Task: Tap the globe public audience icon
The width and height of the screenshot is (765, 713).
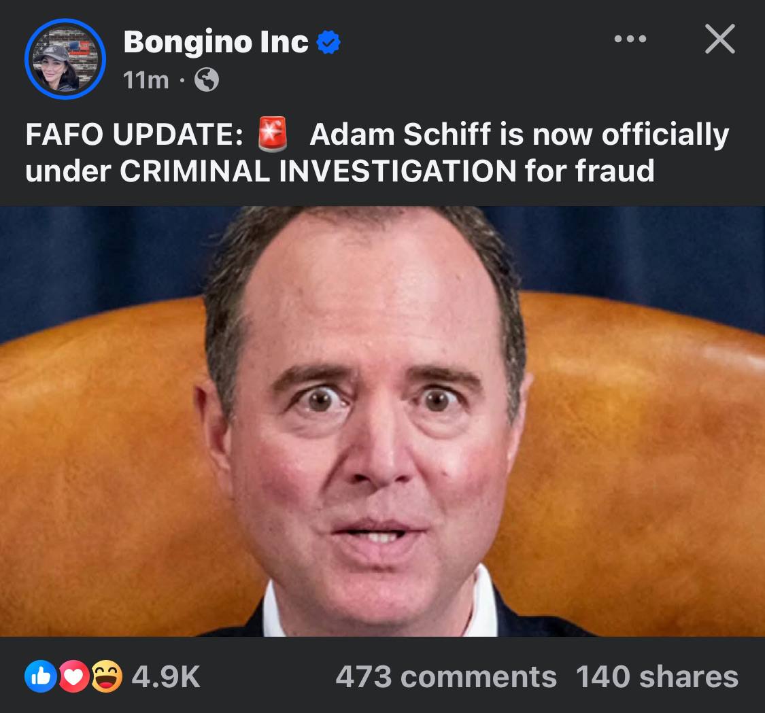Action: point(207,81)
